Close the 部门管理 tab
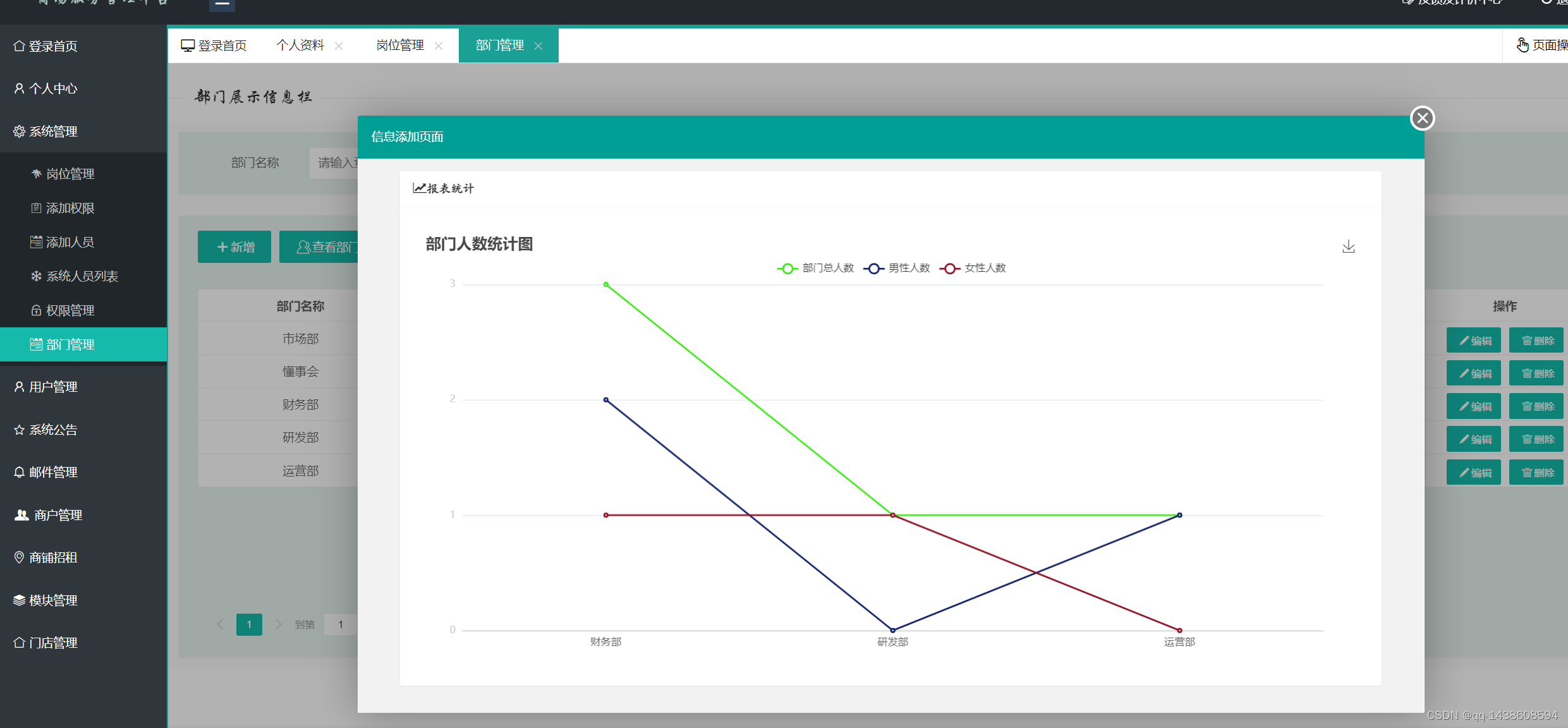Image resolution: width=1568 pixels, height=728 pixels. click(538, 46)
